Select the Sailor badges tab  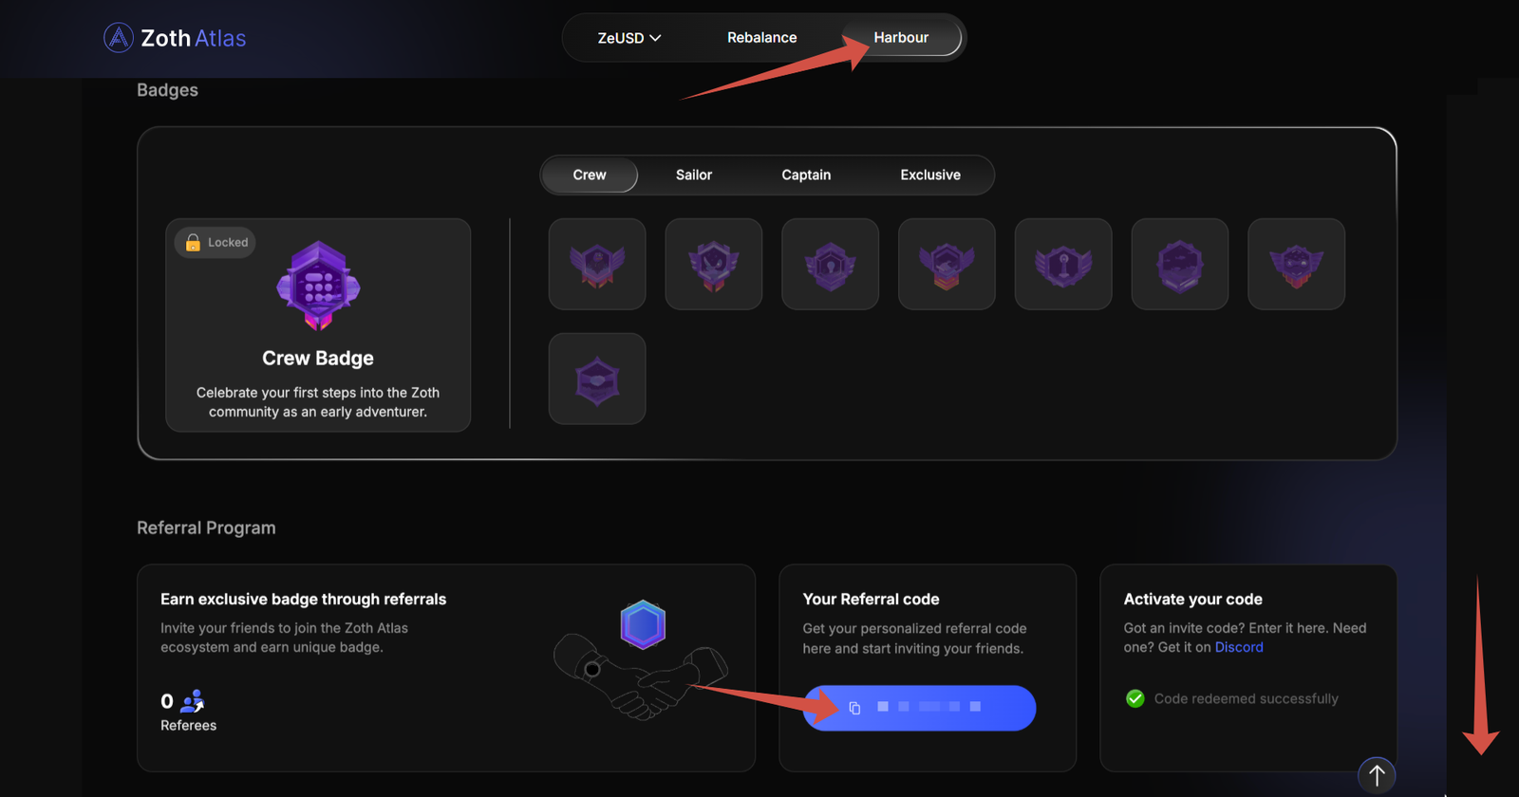[693, 175]
